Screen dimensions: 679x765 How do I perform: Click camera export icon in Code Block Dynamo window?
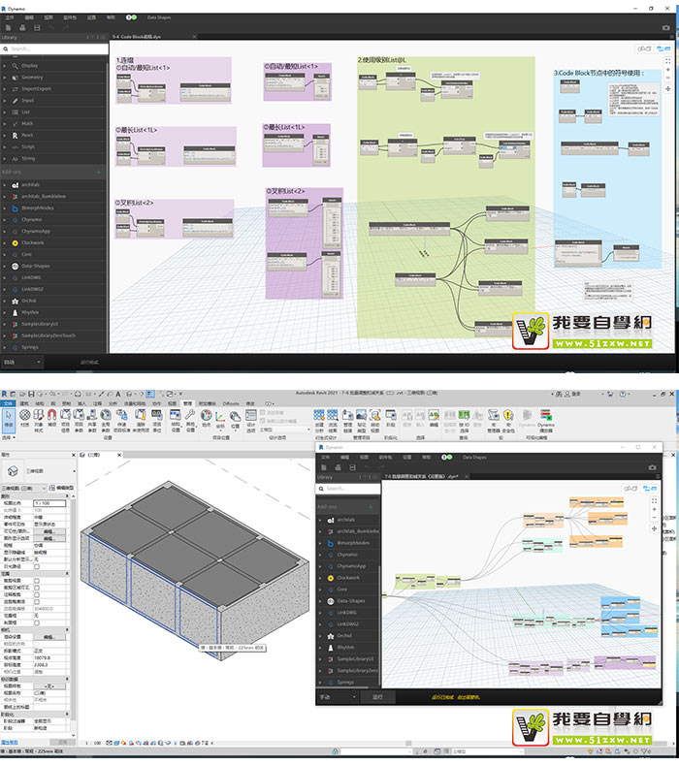[665, 28]
